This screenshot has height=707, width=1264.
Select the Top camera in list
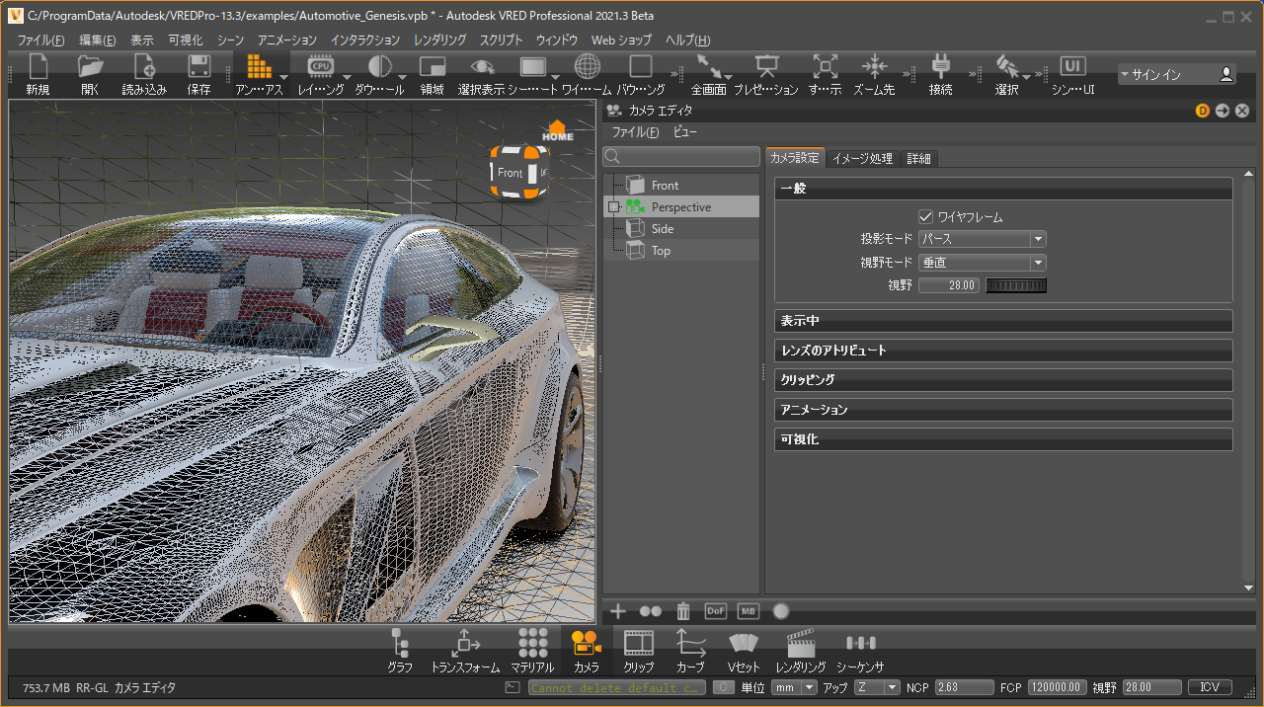[x=661, y=251]
